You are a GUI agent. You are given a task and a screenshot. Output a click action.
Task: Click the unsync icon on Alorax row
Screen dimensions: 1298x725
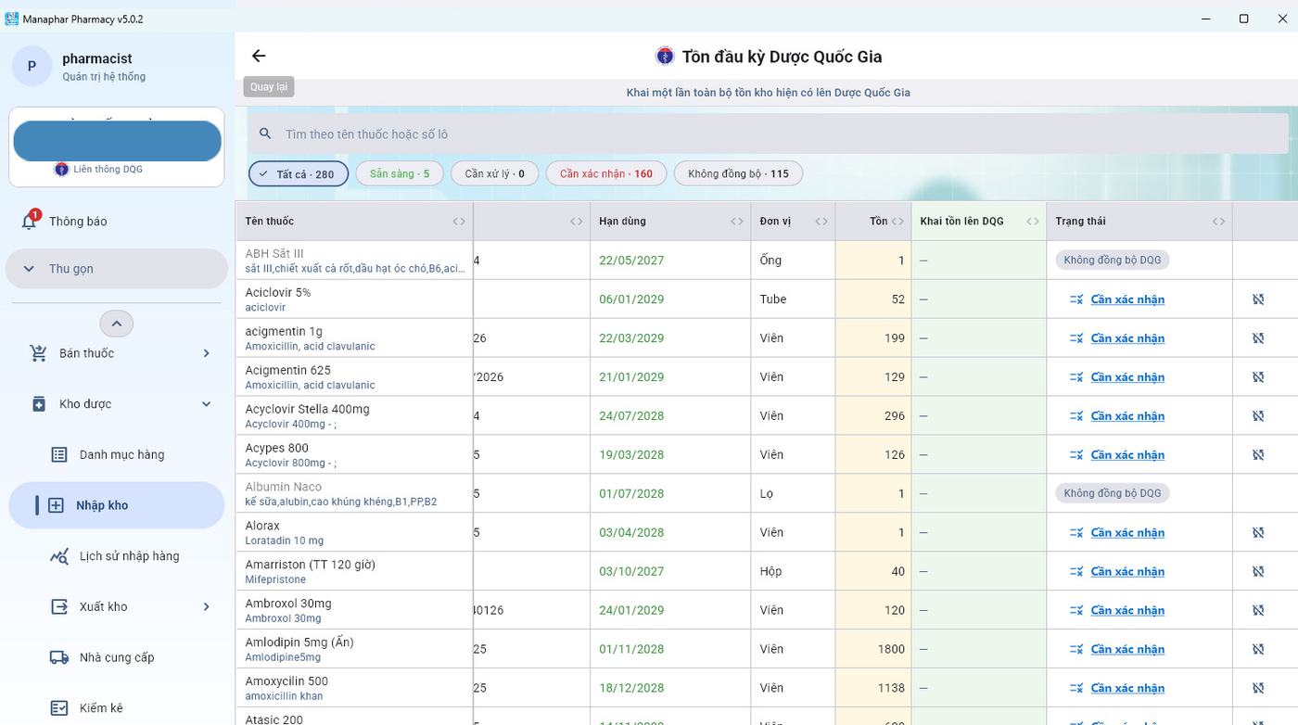point(1258,533)
